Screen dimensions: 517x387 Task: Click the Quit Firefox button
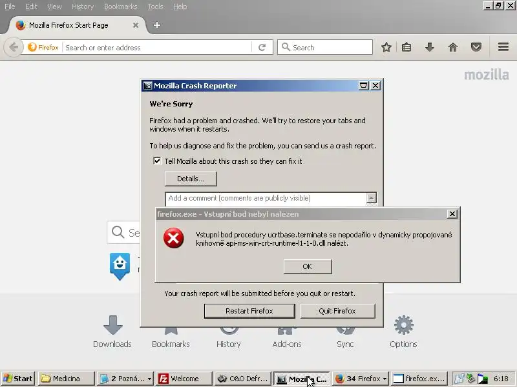pyautogui.click(x=337, y=311)
